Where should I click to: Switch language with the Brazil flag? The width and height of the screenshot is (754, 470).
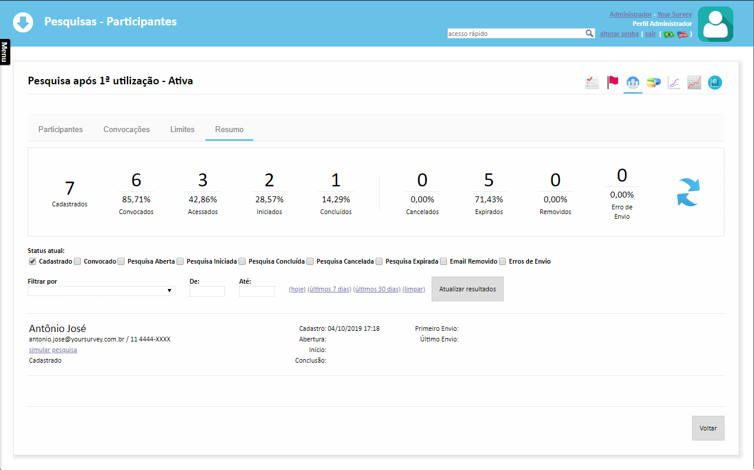[669, 34]
